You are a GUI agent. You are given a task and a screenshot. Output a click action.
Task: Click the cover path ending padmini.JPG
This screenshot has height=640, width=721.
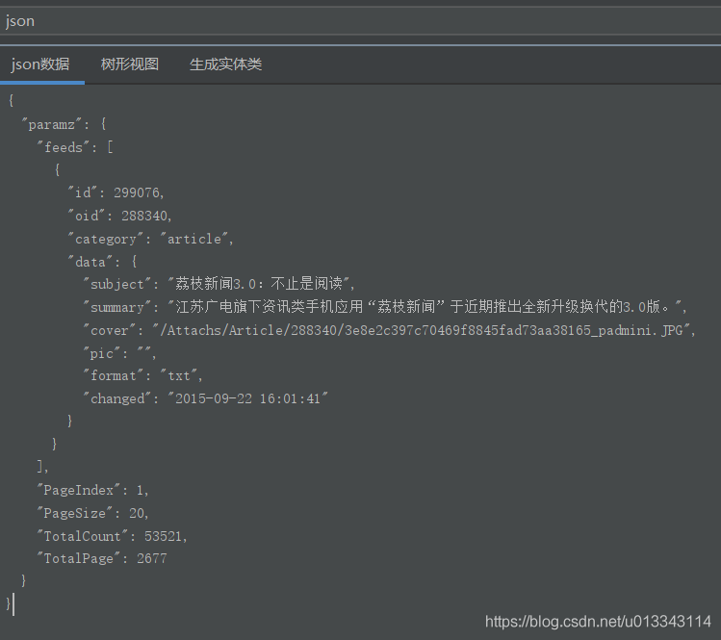pyautogui.click(x=424, y=330)
